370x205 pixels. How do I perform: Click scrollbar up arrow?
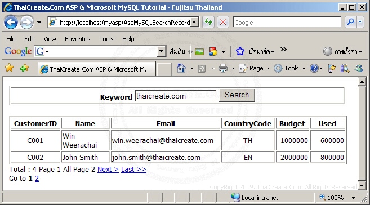(362, 82)
